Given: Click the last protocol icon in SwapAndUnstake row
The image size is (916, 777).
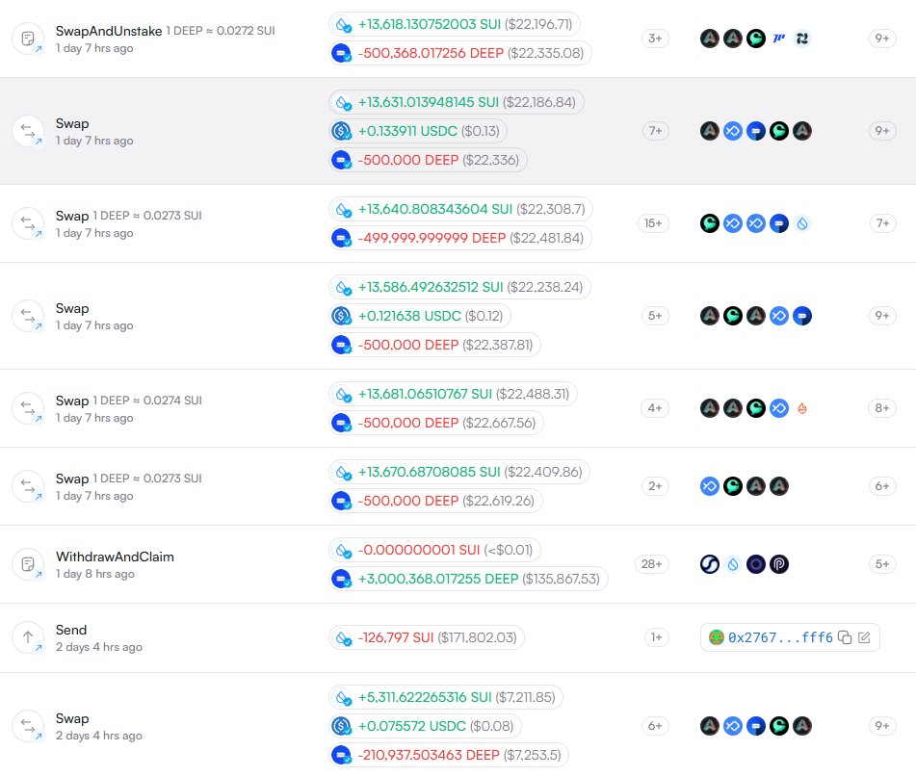Looking at the screenshot, I should tap(802, 39).
